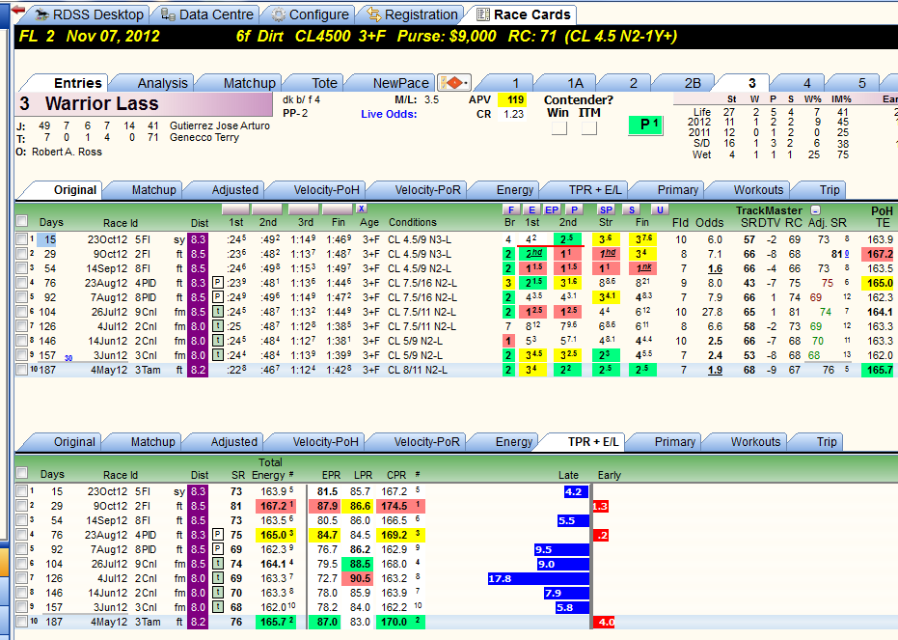Screen dimensions: 898x640
Task: Collapse TrackMaster columns with minus button
Action: [816, 210]
